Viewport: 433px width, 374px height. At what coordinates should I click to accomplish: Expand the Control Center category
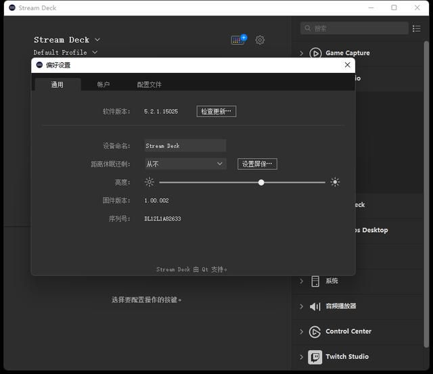[301, 332]
